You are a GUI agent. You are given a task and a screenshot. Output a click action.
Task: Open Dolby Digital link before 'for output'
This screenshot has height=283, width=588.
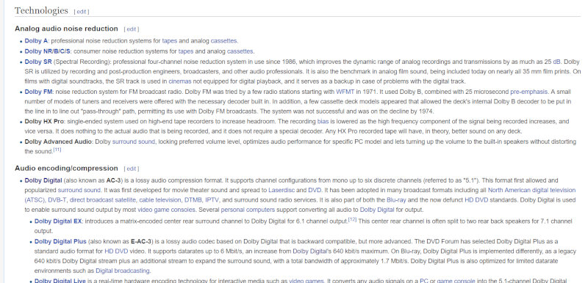point(377,210)
